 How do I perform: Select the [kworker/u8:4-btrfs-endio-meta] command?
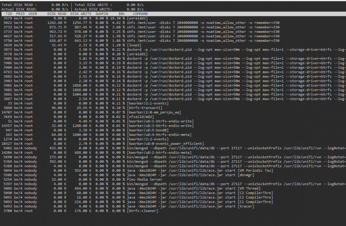[x=159, y=135]
